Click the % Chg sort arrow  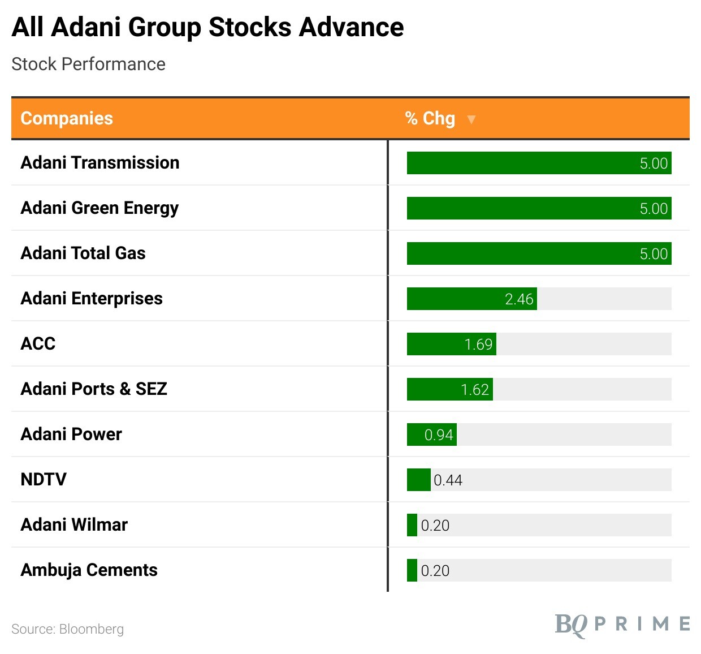[x=471, y=119]
